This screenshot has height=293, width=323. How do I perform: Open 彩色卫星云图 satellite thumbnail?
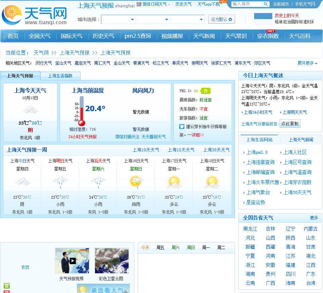pos(112,261)
